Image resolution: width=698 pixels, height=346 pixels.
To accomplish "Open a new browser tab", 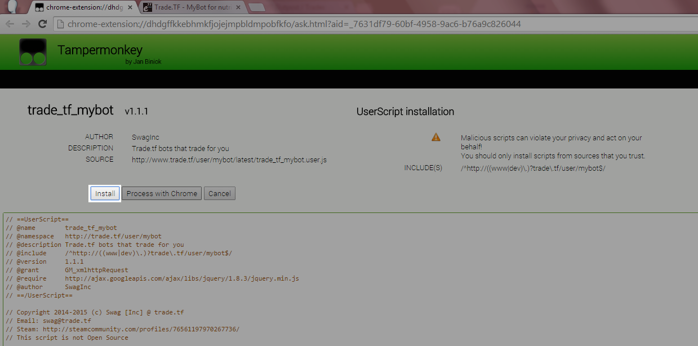I will tap(257, 8).
